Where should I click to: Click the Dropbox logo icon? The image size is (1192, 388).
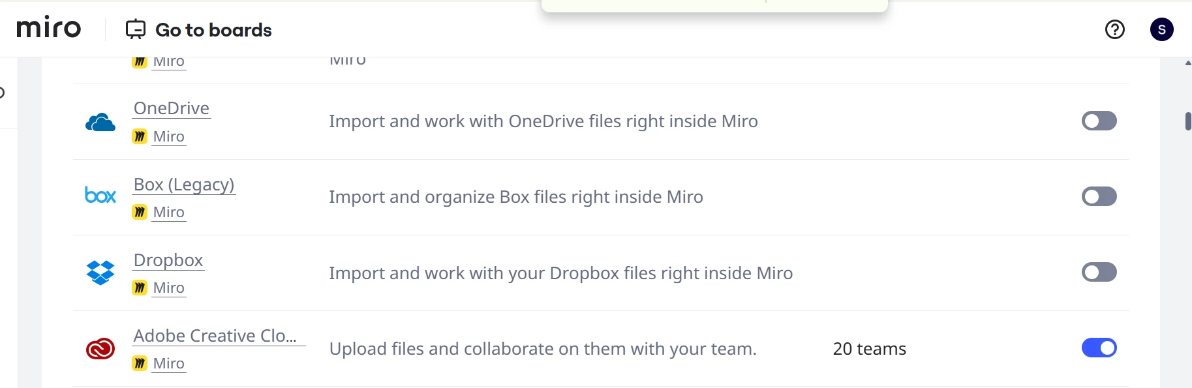coord(100,273)
